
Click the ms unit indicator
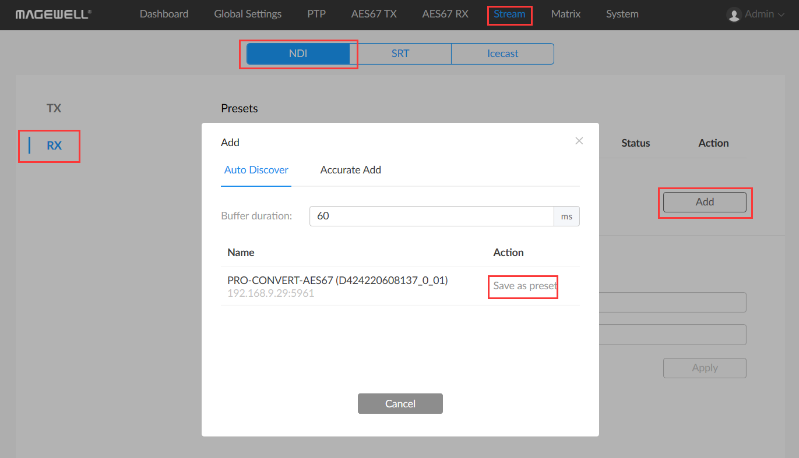(x=566, y=216)
